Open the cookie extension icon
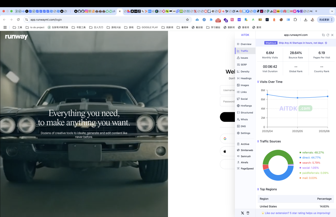 pyautogui.click(x=281, y=20)
